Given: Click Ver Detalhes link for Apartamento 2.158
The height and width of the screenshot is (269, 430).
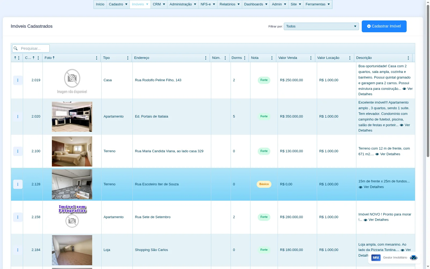Looking at the screenshot, I should click(x=378, y=220).
